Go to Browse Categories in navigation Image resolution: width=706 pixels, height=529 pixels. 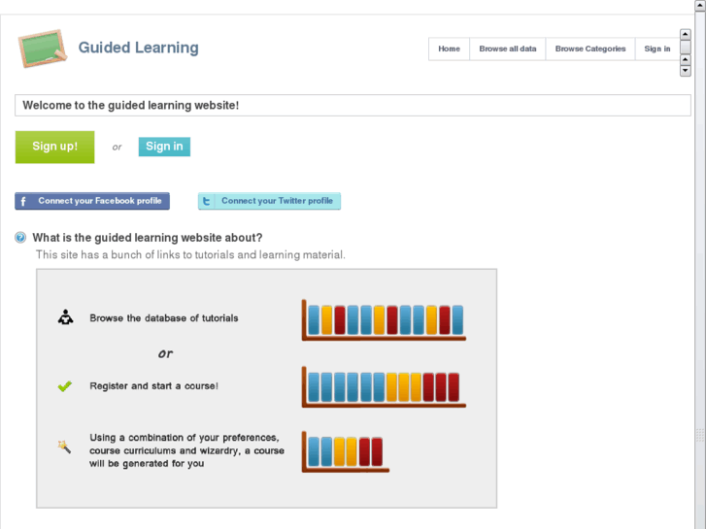590,49
